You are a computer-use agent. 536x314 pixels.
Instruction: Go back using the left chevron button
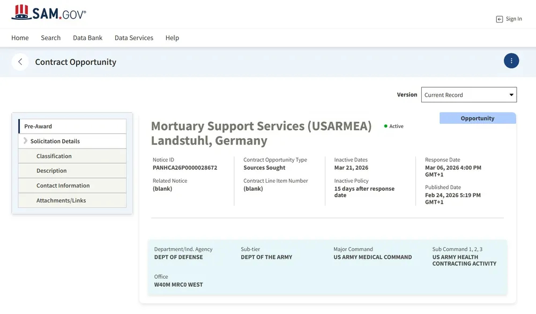pos(20,62)
